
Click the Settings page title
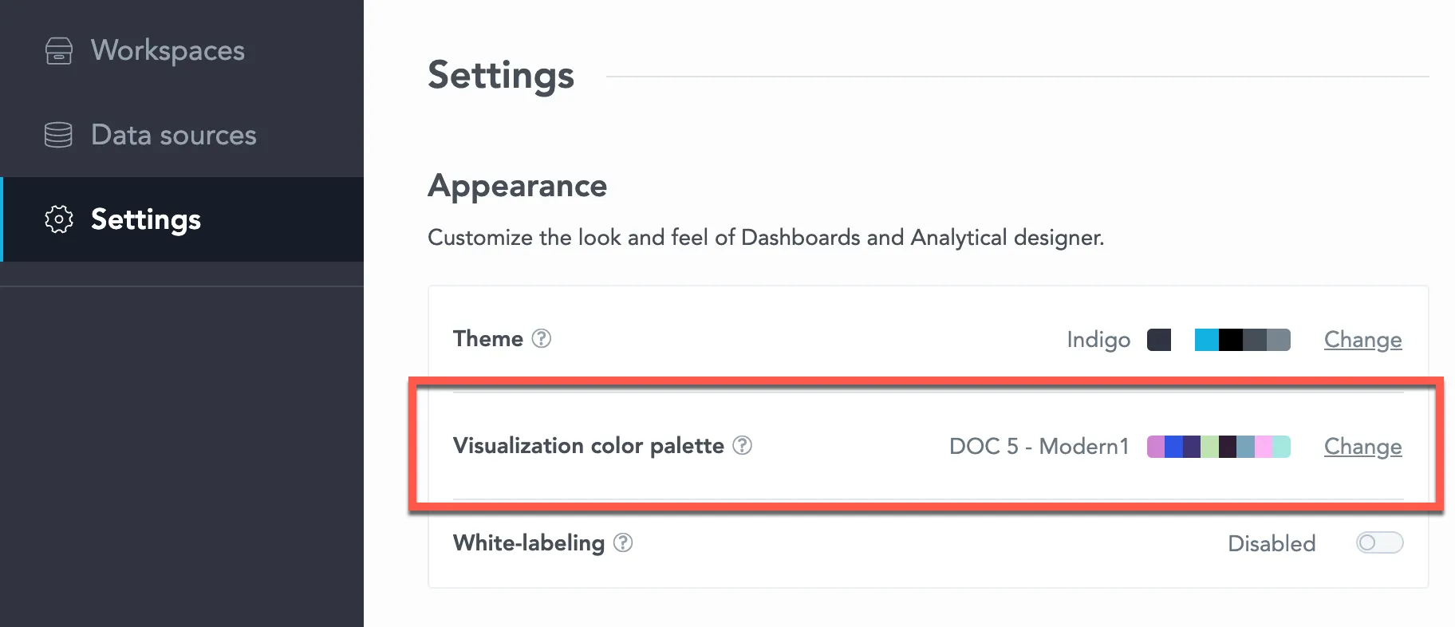(500, 75)
